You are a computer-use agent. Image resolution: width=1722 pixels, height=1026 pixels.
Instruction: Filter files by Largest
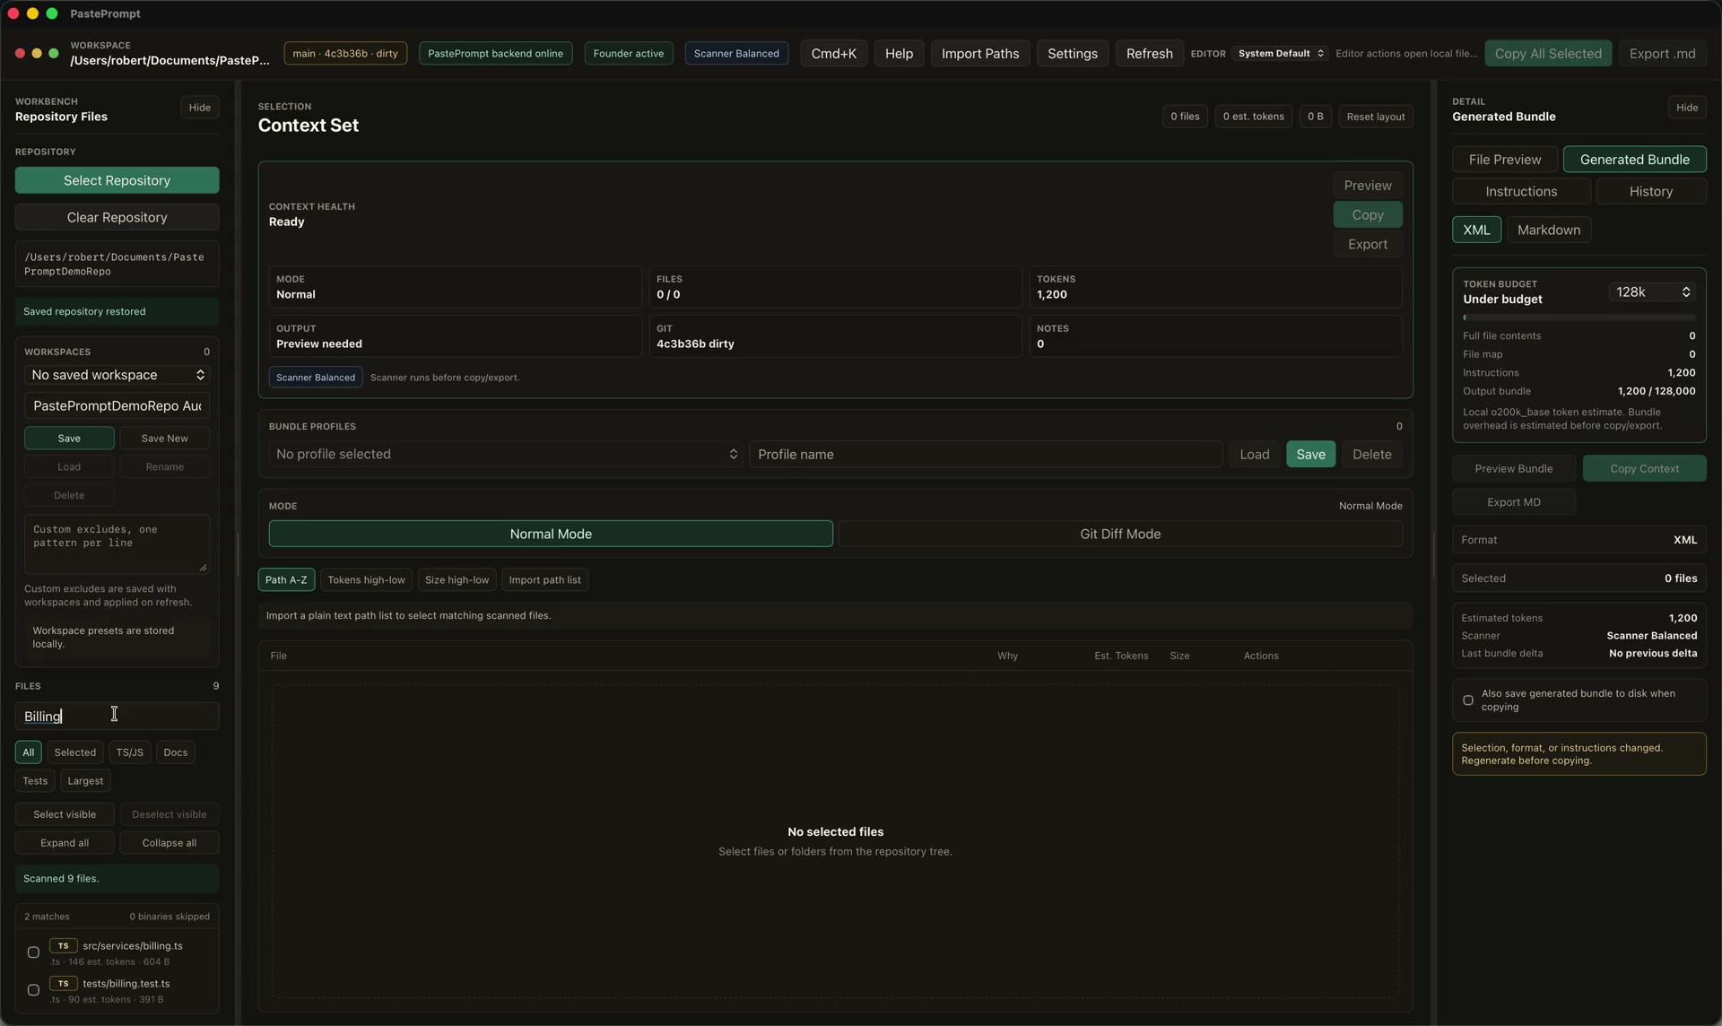point(85,781)
